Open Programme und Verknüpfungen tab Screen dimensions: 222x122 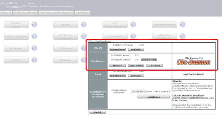pyautogui.click(x=56, y=13)
